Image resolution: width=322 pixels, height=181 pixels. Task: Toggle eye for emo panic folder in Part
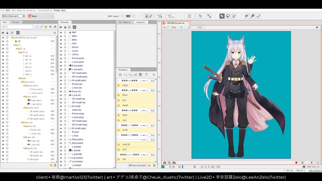(3, 82)
